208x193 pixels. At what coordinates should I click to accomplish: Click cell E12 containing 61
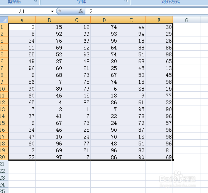coord(132,102)
